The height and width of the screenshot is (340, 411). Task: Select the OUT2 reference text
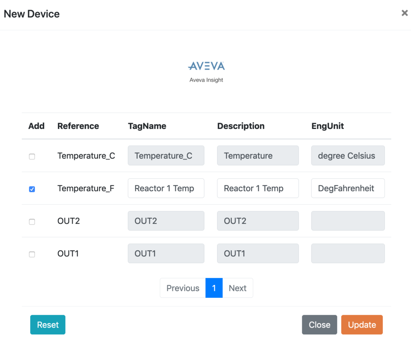[68, 221]
